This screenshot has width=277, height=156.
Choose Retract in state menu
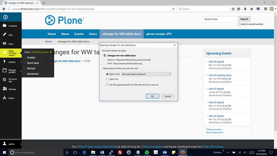[x=31, y=68]
